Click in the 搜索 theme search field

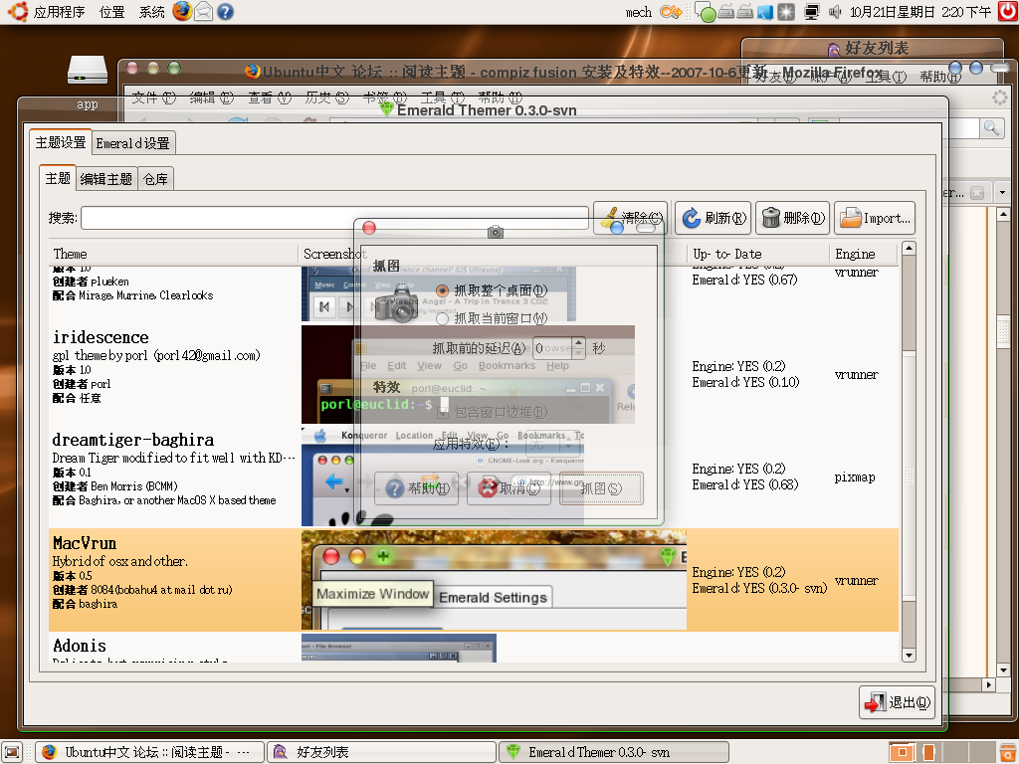click(334, 218)
